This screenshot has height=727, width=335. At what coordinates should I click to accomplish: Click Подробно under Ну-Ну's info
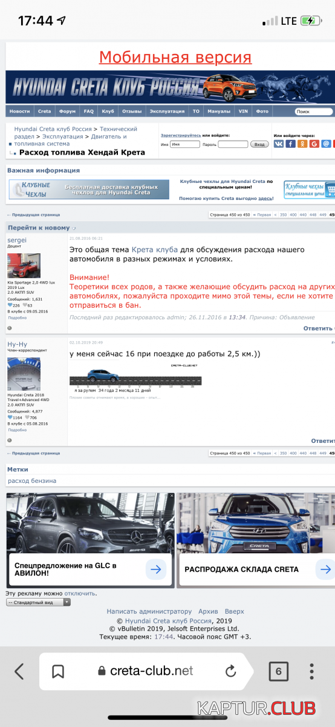click(17, 430)
